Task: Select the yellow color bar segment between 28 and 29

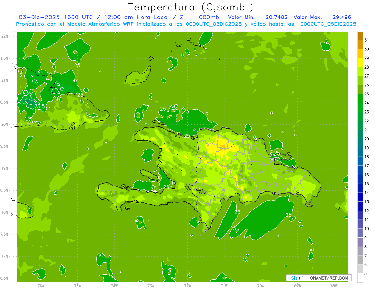Action: coord(360,63)
